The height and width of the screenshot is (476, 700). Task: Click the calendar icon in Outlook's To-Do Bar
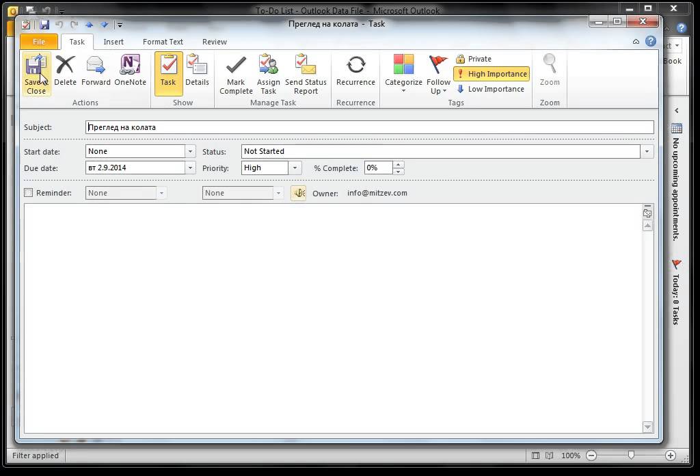(x=677, y=129)
